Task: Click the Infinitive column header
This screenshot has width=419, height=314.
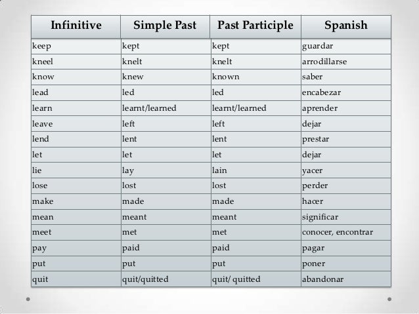Action: click(x=76, y=27)
